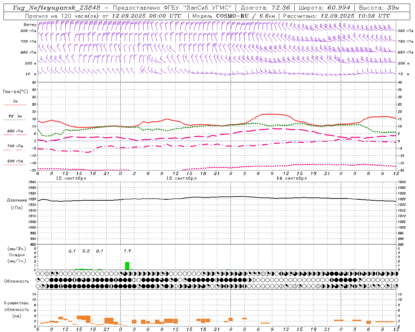Image resolution: width=415 pixels, height=332 pixels.
Task: Click the 850 гПа temperature legend entry
Action: [15, 131]
